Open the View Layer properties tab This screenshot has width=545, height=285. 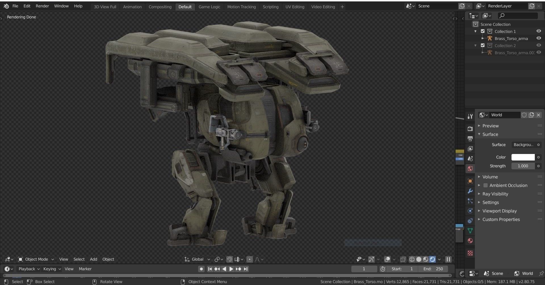coord(470,149)
